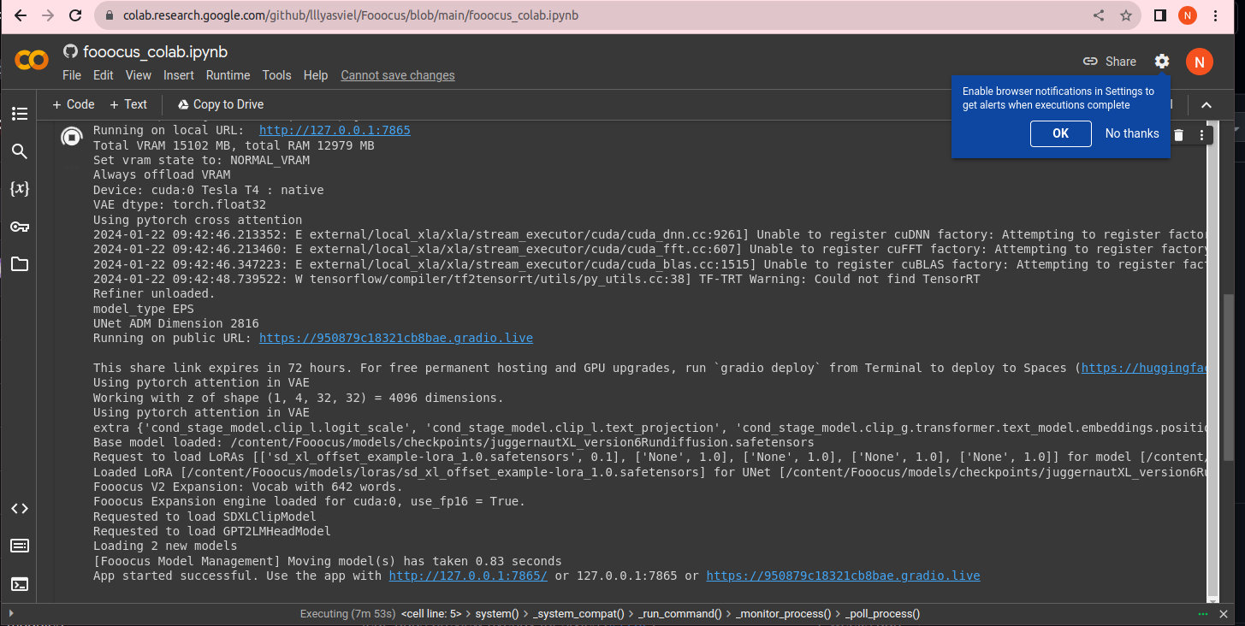The height and width of the screenshot is (626, 1245).
Task: Open the Code snippets panel
Action: tap(19, 508)
